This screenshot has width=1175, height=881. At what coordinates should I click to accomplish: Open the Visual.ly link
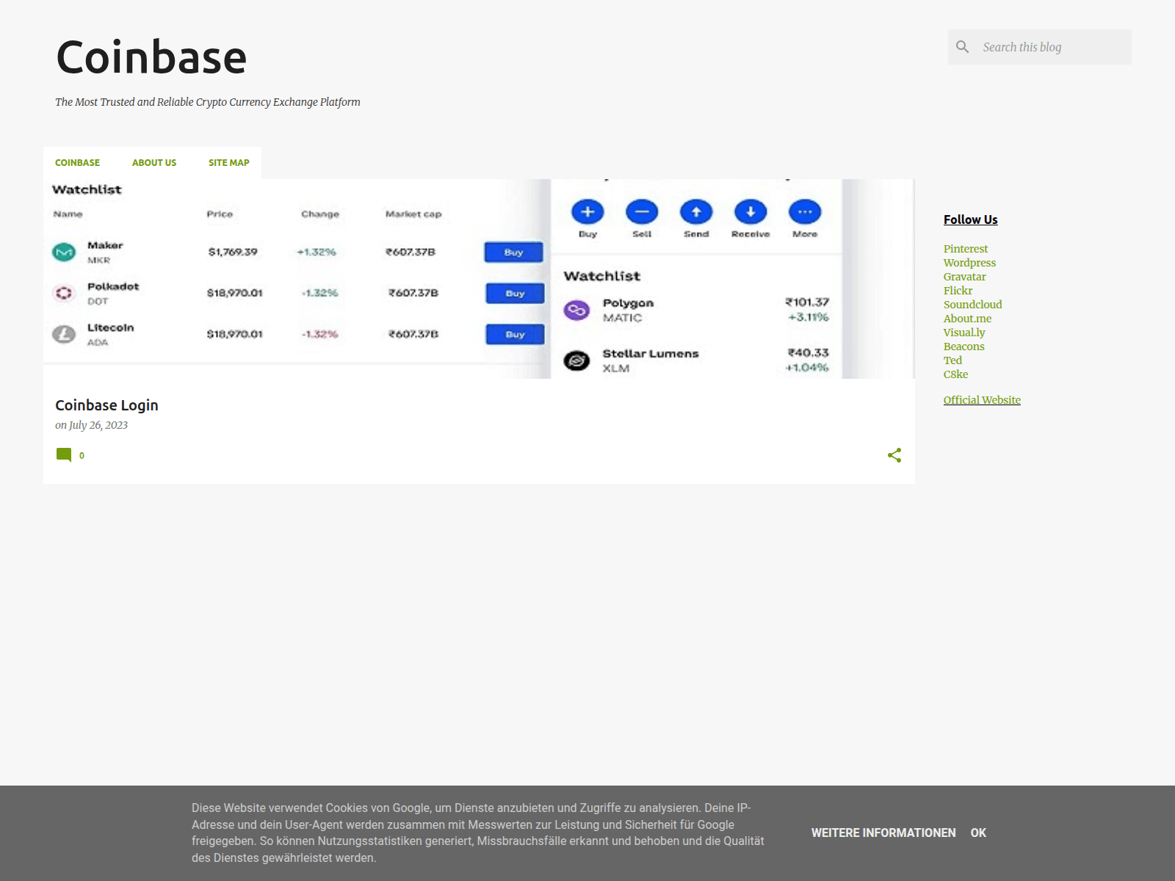click(964, 333)
